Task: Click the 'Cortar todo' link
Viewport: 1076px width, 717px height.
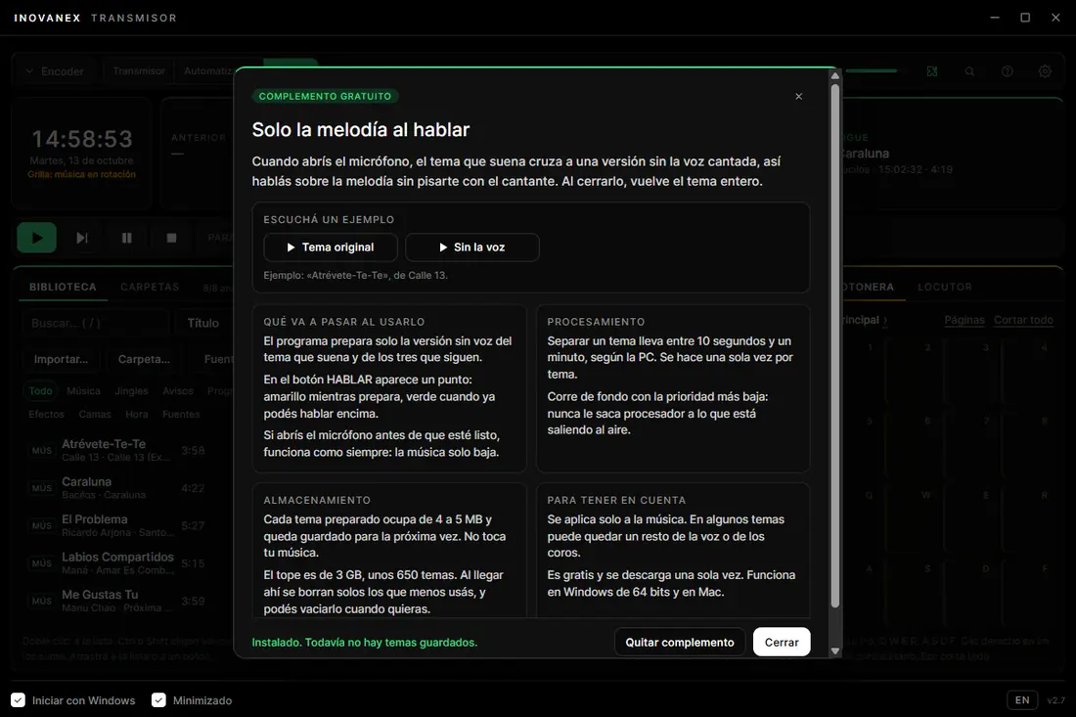Action: [1023, 320]
